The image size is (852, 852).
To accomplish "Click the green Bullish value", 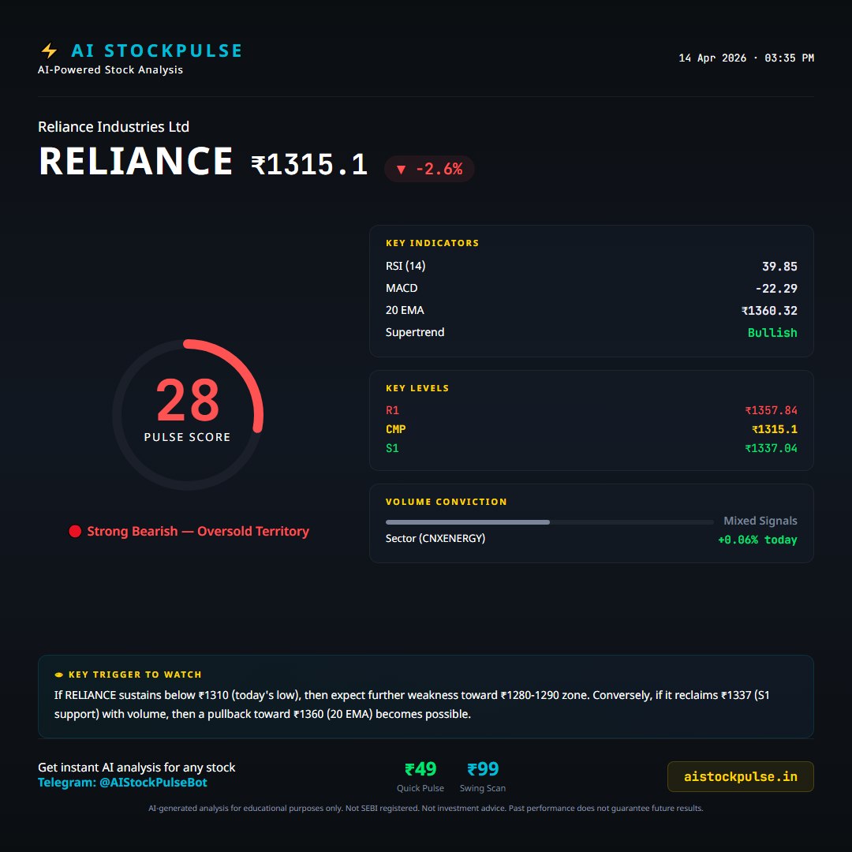I will pos(772,333).
